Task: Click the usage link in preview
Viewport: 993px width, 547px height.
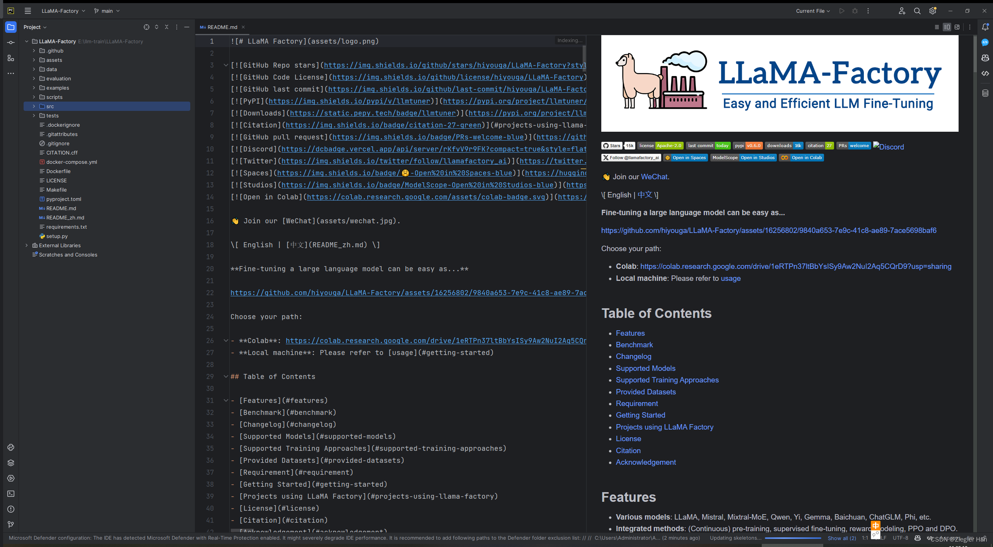Action: pos(730,278)
